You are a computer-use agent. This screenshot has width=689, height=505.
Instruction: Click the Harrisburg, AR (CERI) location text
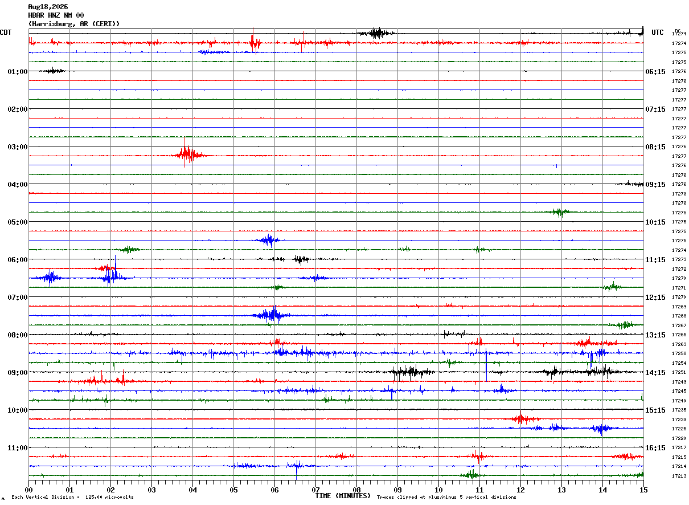[x=74, y=24]
